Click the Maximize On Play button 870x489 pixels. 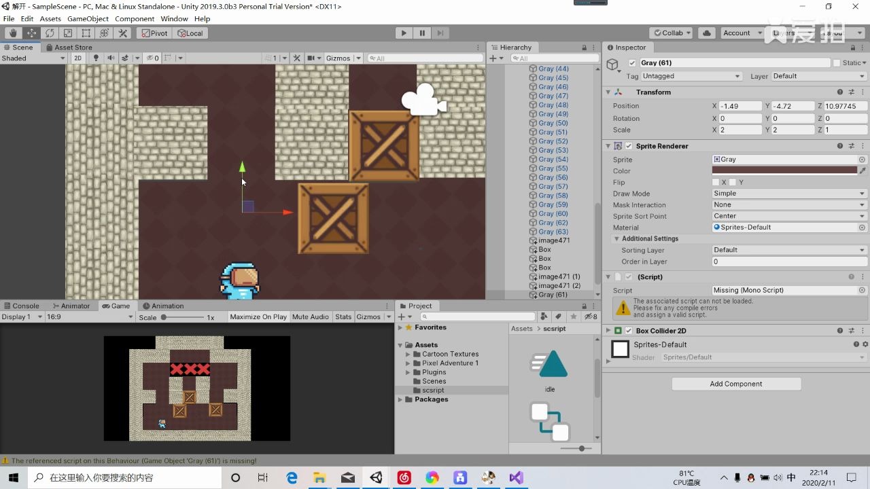(x=258, y=316)
